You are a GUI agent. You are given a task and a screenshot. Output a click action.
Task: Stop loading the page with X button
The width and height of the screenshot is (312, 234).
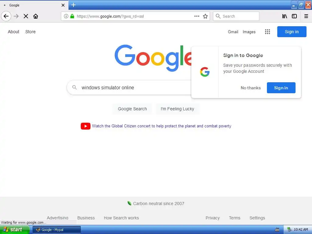pos(26,16)
